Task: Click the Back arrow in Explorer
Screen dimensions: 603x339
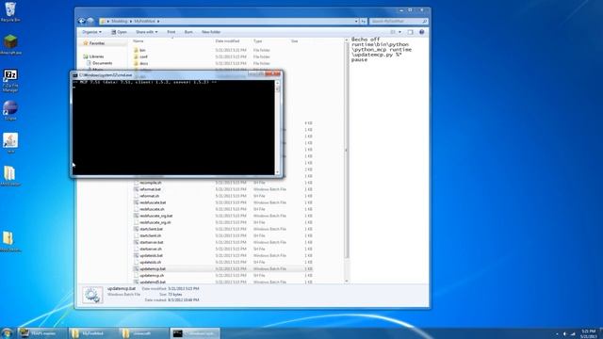Action: click(x=82, y=21)
